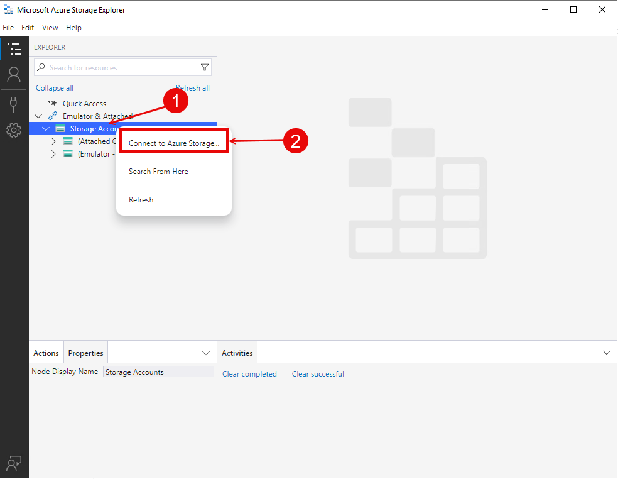
Task: Expand the (Attached Containers) node
Action: [54, 141]
